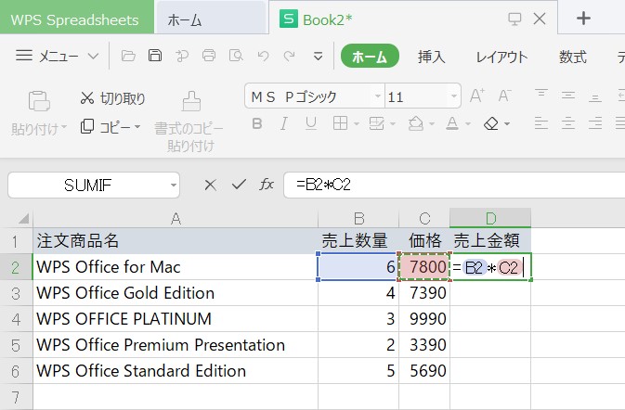625x410 pixels.
Task: Cut selection with 切り取り
Action: 112,98
